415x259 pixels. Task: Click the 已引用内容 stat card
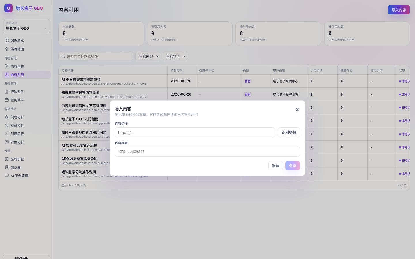pyautogui.click(x=190, y=34)
